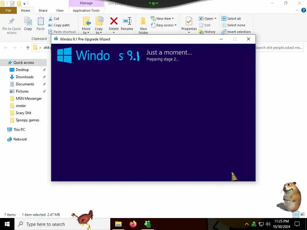Open Scary Shit folder

[23, 113]
